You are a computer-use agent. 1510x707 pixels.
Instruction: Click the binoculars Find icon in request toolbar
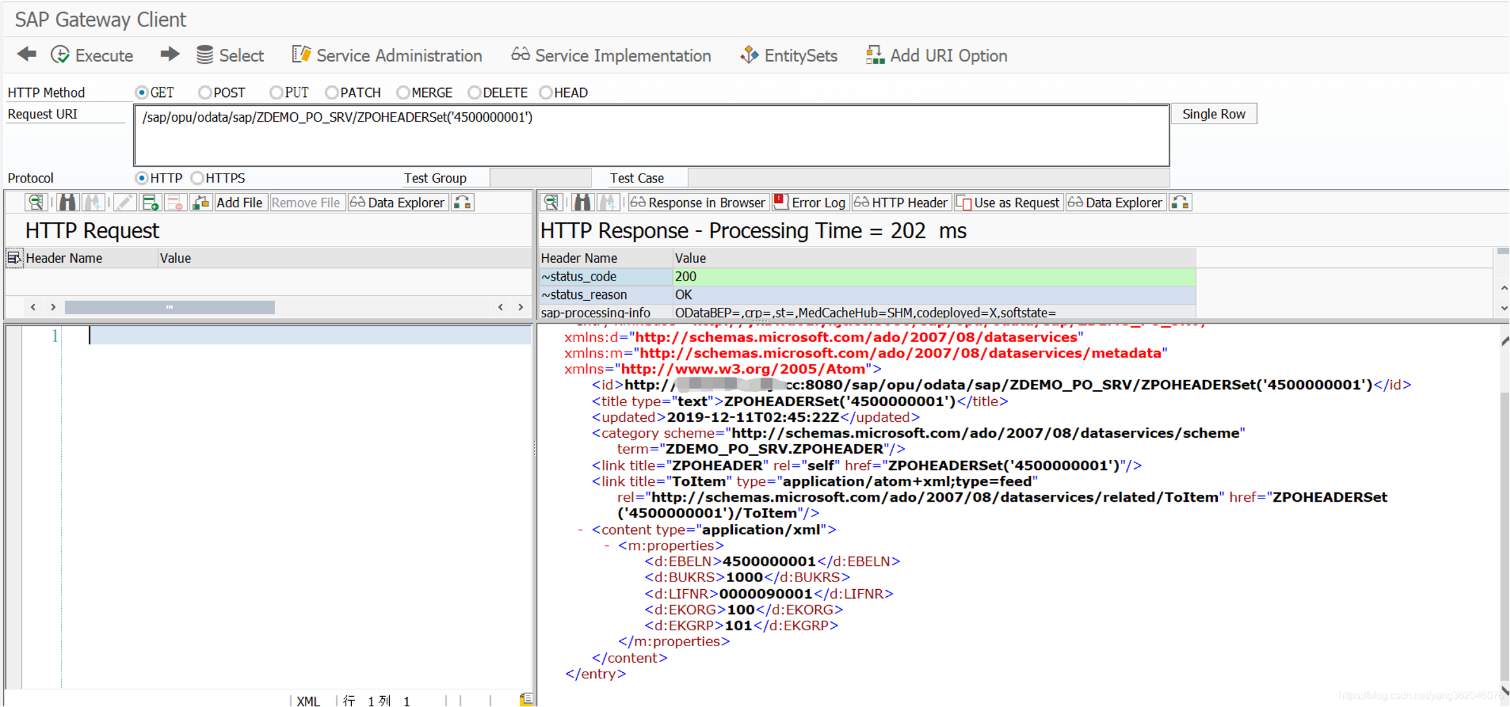67,203
